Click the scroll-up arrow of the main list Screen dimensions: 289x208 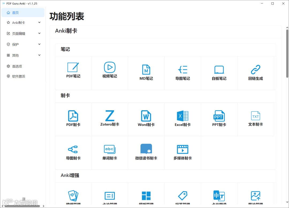[287, 28]
